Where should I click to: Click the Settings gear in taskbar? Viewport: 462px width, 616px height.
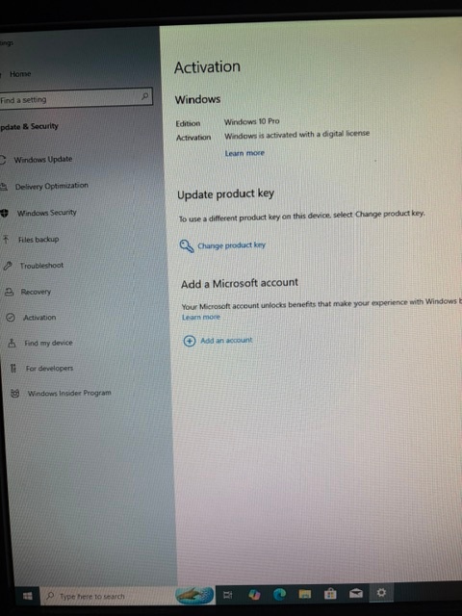(x=381, y=593)
